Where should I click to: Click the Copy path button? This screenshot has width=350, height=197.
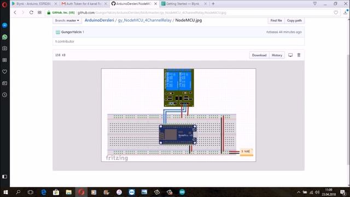[294, 20]
